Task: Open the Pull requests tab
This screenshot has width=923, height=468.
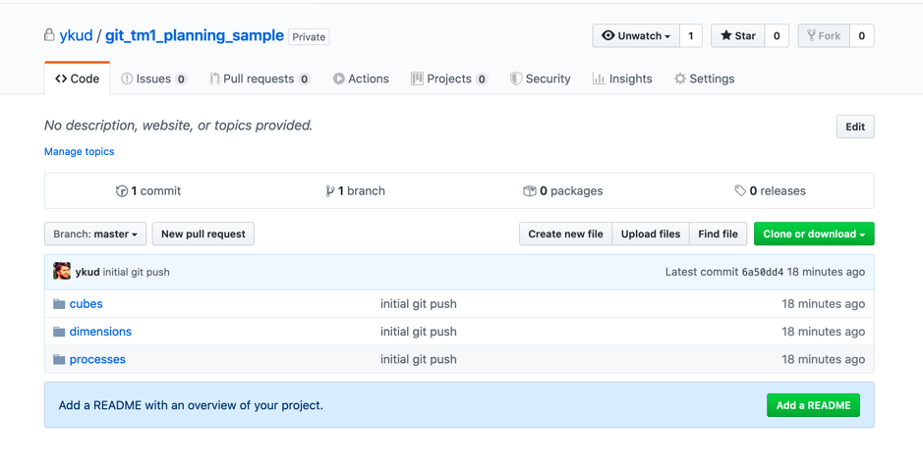Action: (x=260, y=78)
